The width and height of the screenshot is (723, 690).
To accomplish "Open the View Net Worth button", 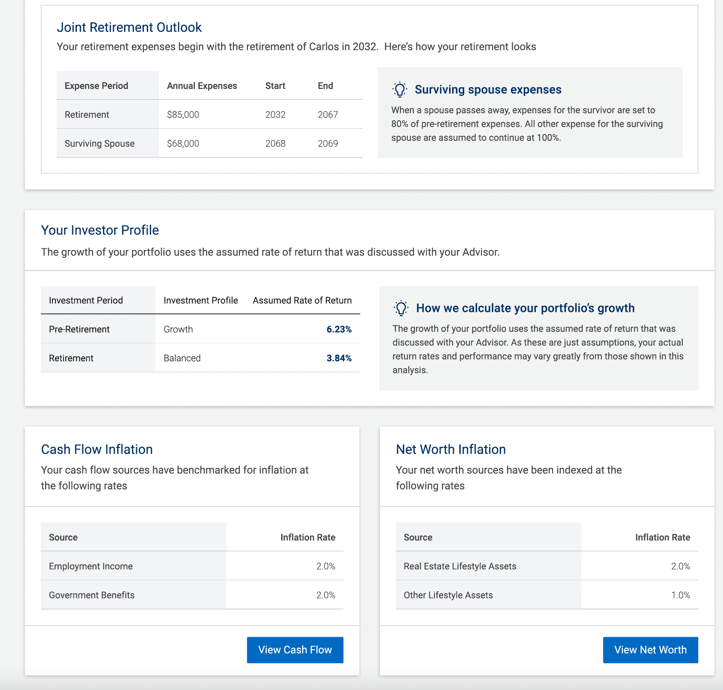I will tap(650, 650).
